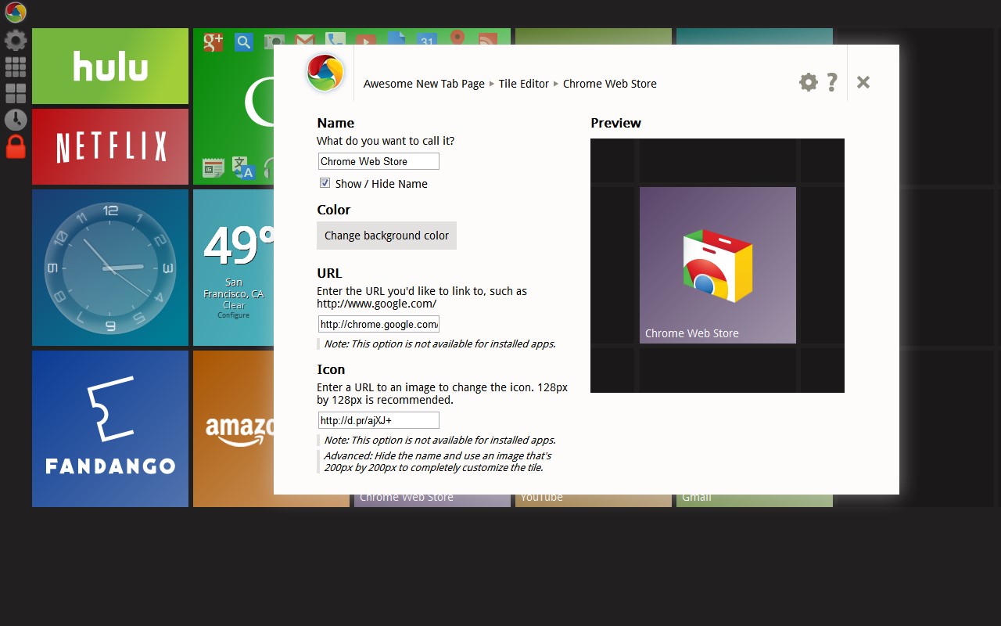
Task: Click the YouTube icon on the Google tile
Action: click(x=366, y=41)
